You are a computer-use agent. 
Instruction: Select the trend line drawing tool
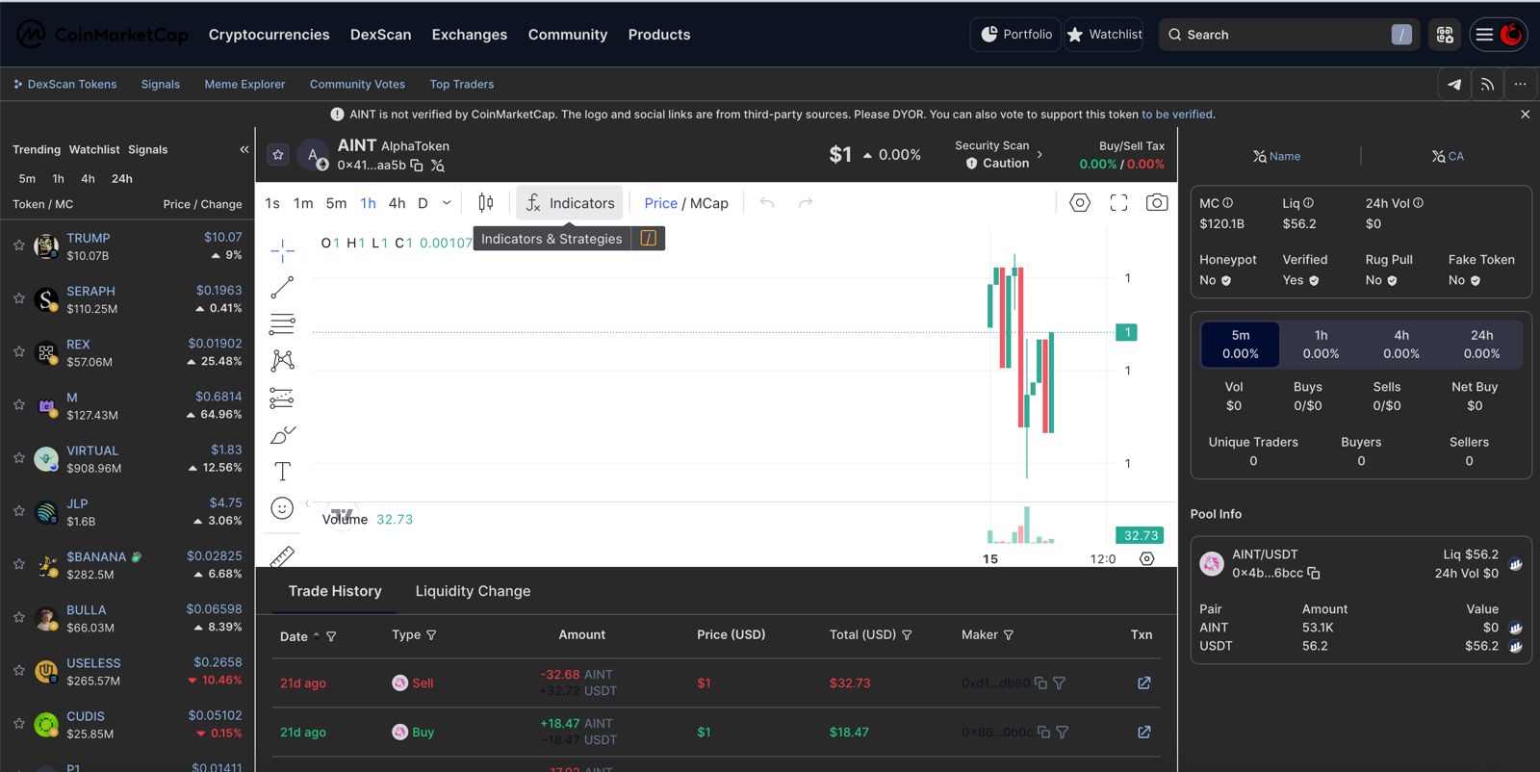pyautogui.click(x=282, y=287)
